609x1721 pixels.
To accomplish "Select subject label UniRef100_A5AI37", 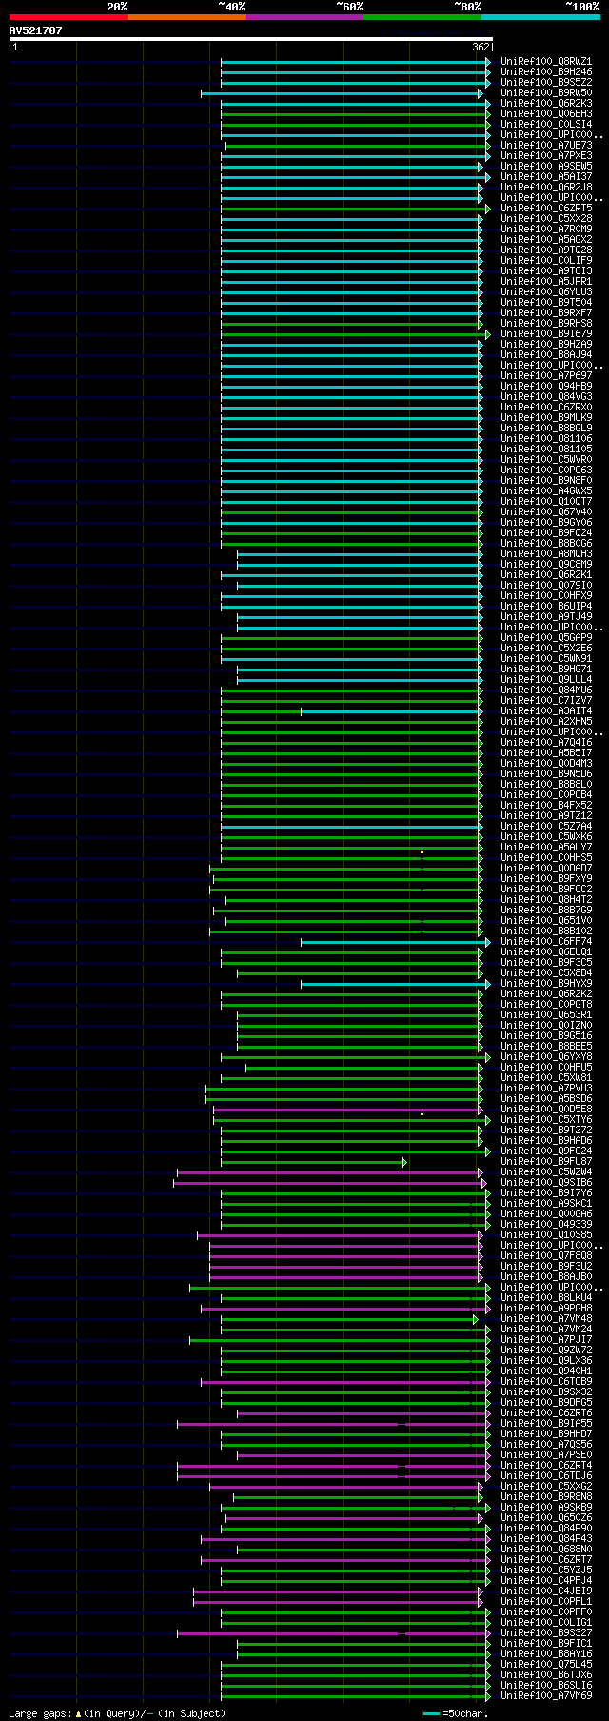I will pos(546,176).
